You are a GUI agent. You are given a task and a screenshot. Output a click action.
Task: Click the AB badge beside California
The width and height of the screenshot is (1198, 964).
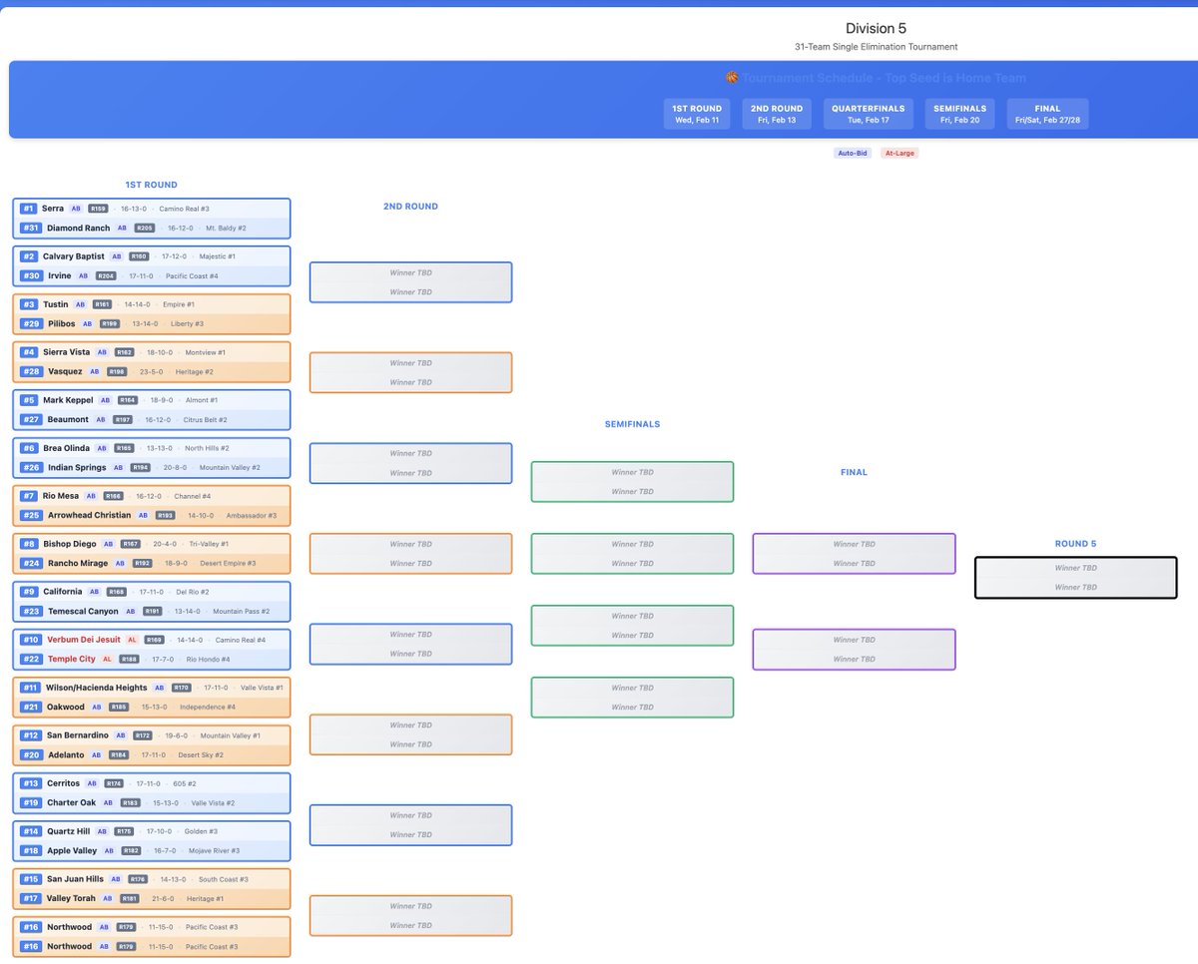click(x=94, y=592)
